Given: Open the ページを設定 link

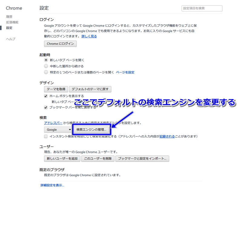Looking at the screenshot, I should click(125, 72).
